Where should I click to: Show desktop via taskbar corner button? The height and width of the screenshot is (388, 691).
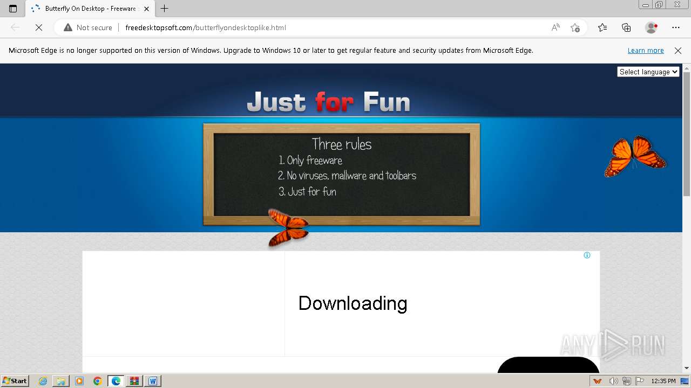coord(685,381)
